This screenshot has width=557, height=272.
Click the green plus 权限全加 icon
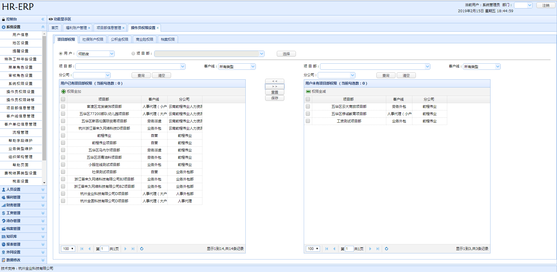64,92
